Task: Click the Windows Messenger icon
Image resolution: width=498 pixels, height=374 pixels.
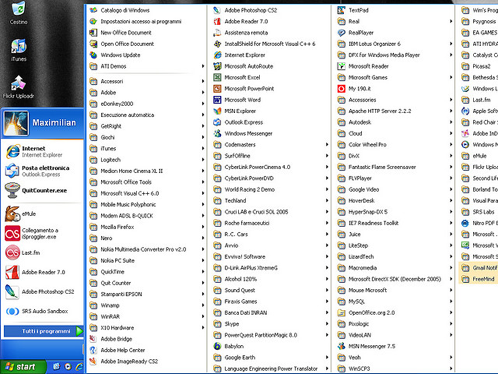Action: [x=218, y=134]
